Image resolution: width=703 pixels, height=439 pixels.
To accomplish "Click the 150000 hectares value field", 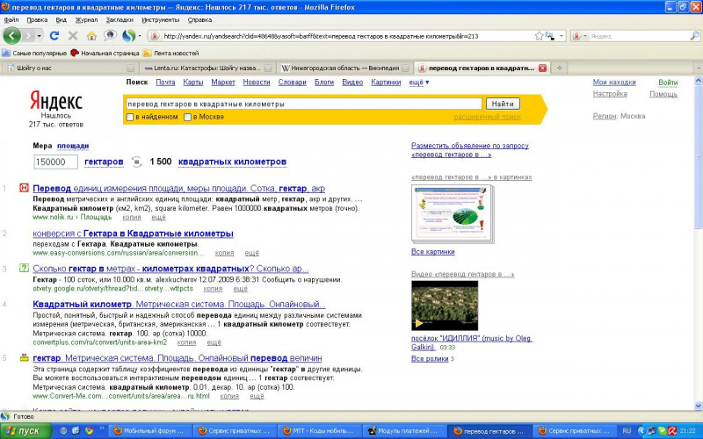I will click(x=56, y=162).
